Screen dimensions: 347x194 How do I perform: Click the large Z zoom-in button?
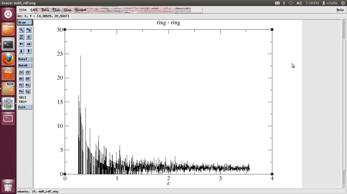[x=21, y=37]
